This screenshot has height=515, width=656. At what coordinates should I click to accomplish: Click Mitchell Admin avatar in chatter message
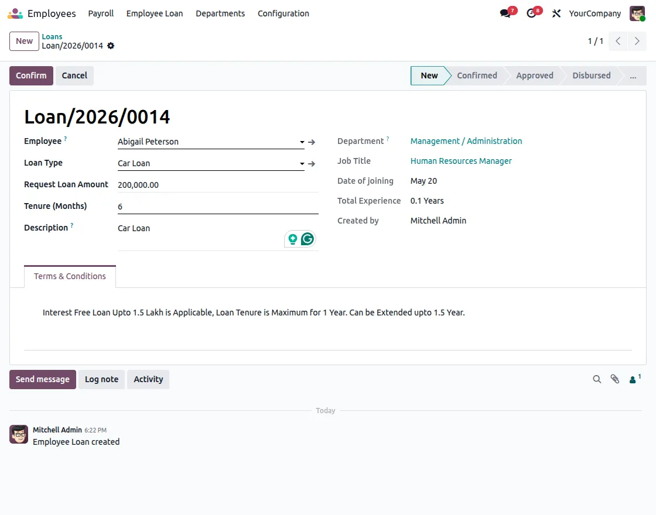tap(19, 434)
